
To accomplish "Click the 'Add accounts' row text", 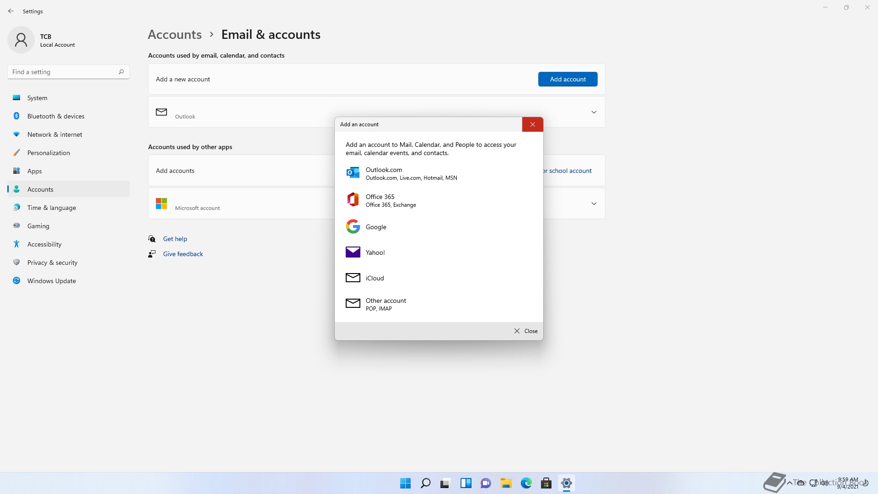I will coord(175,171).
